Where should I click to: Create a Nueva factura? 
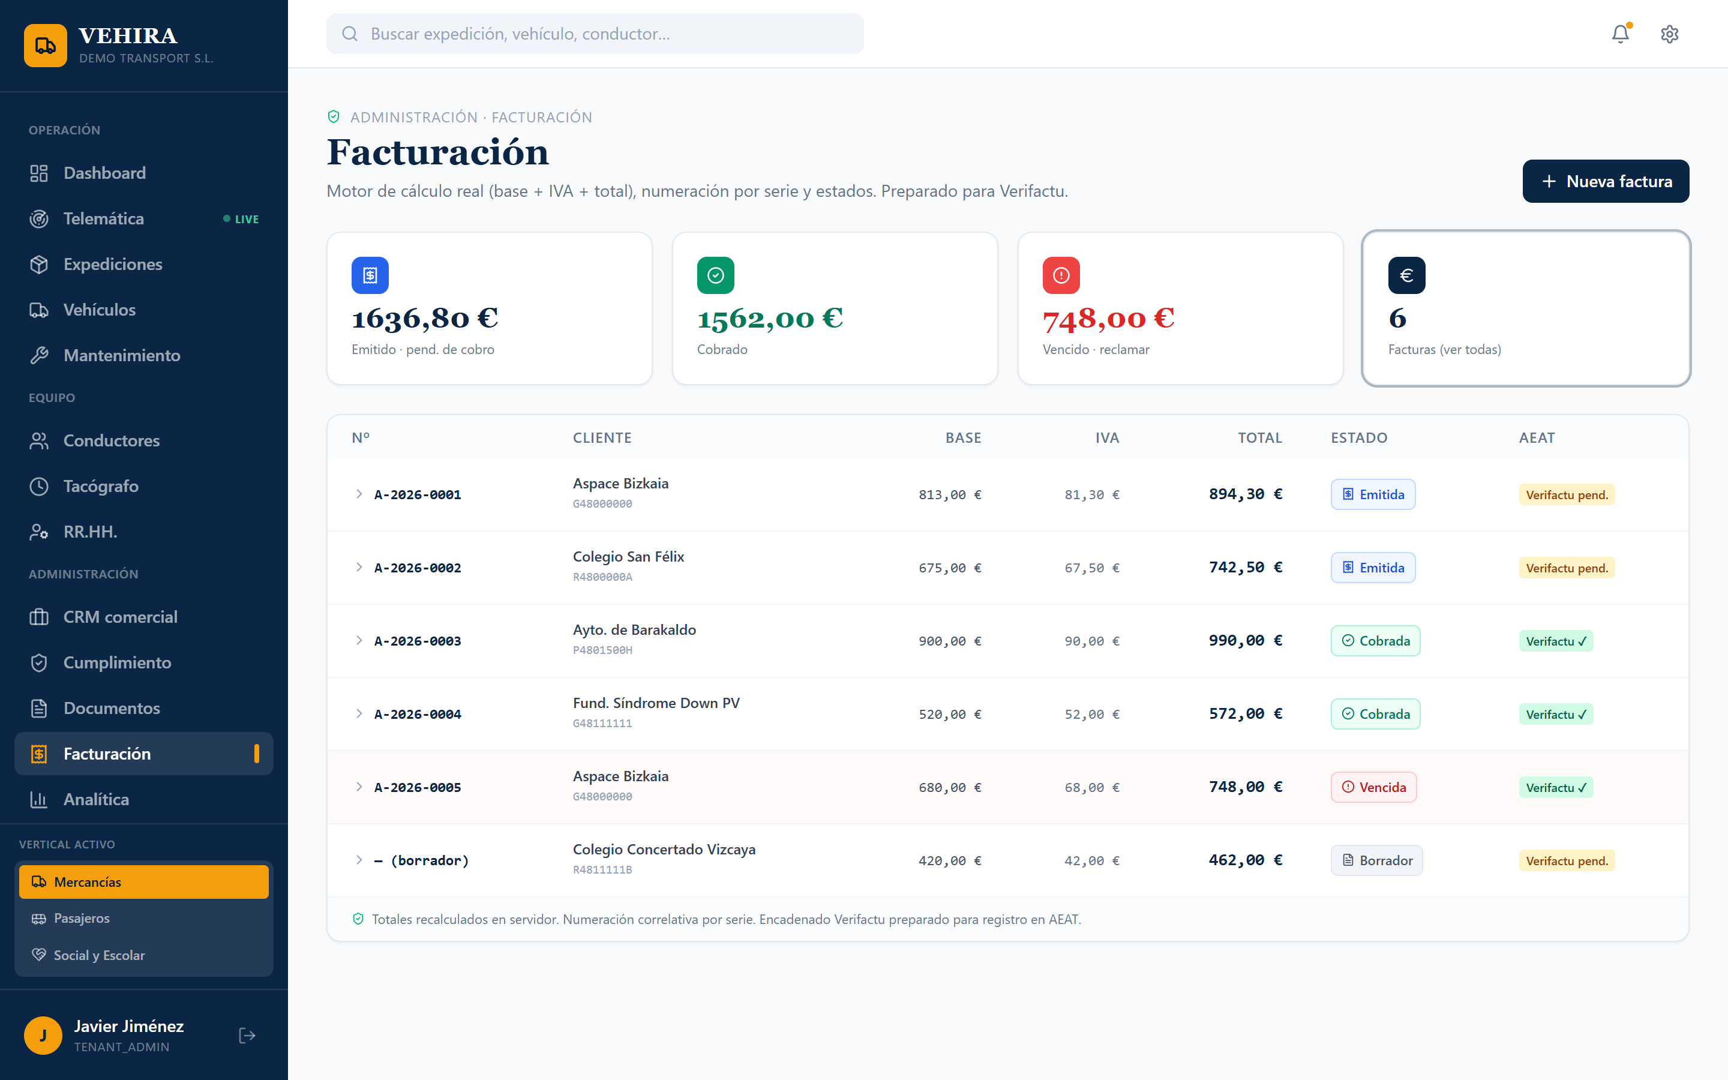tap(1605, 181)
